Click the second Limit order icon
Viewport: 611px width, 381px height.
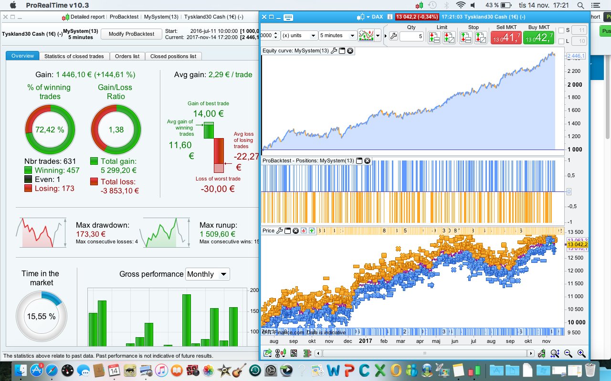tap(449, 37)
